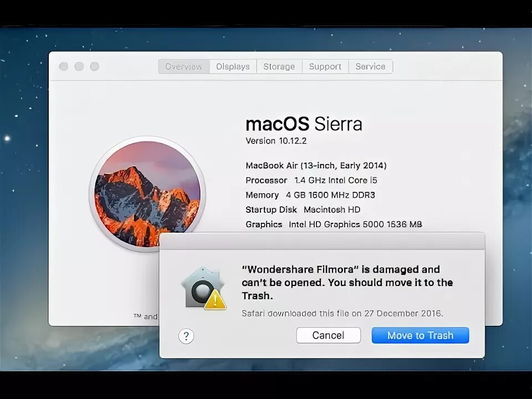This screenshot has width=532, height=399.
Task: Click the MacBook Air (13-inch, Early 2014) line
Action: [316, 166]
